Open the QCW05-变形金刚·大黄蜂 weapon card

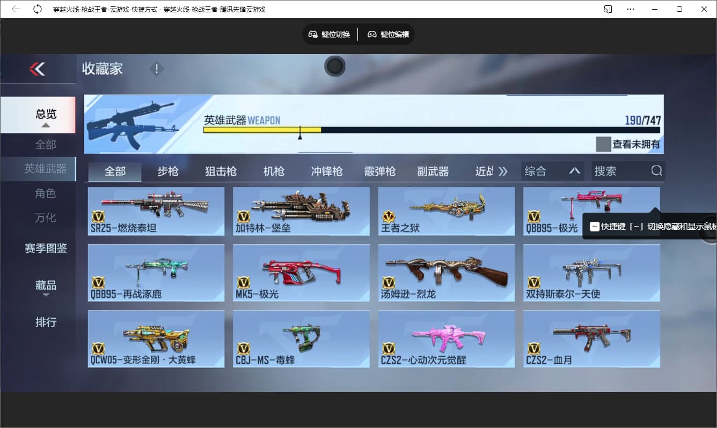click(156, 339)
